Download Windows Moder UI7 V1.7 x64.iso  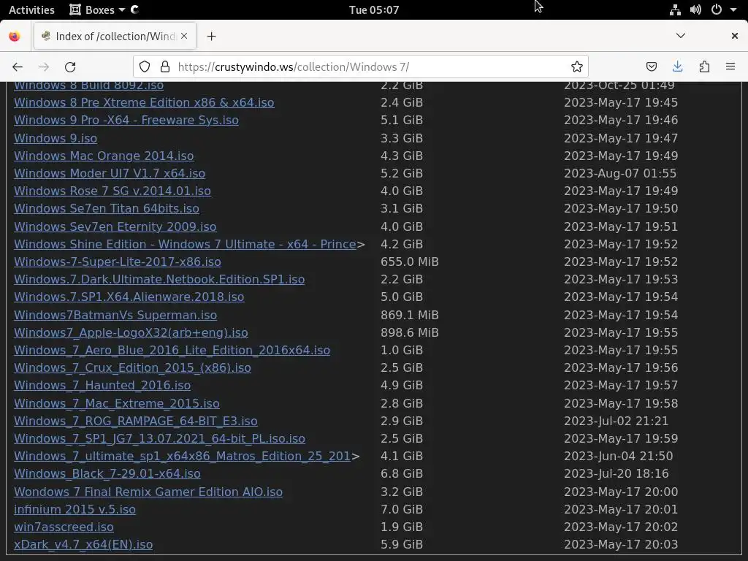(110, 174)
